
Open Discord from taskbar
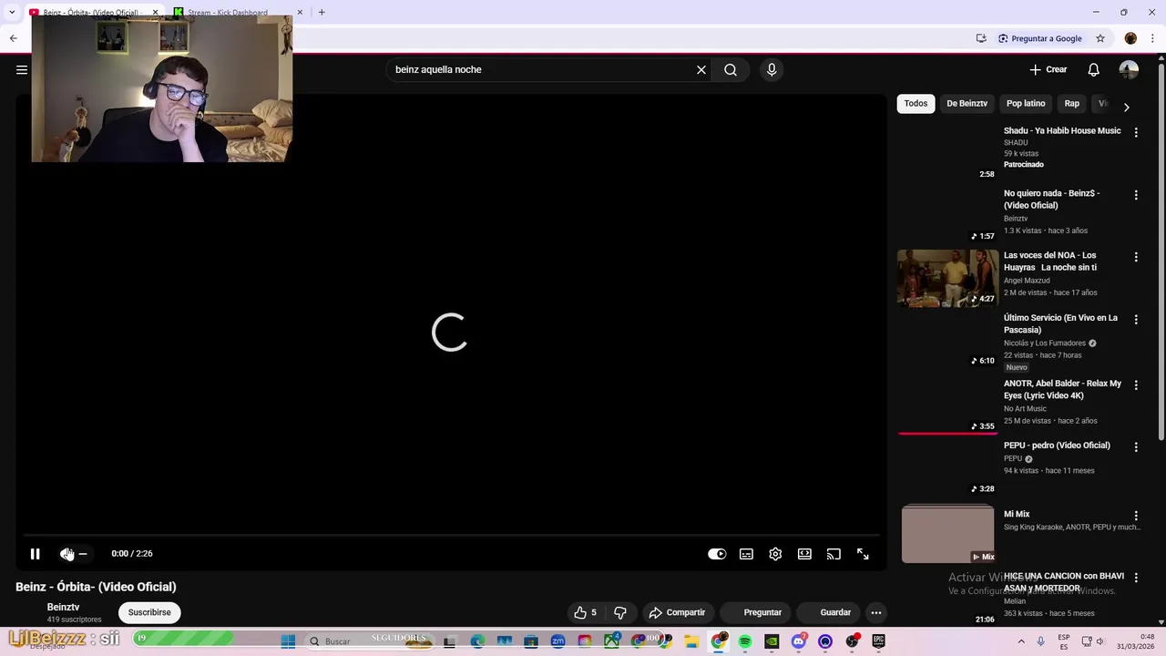799,641
